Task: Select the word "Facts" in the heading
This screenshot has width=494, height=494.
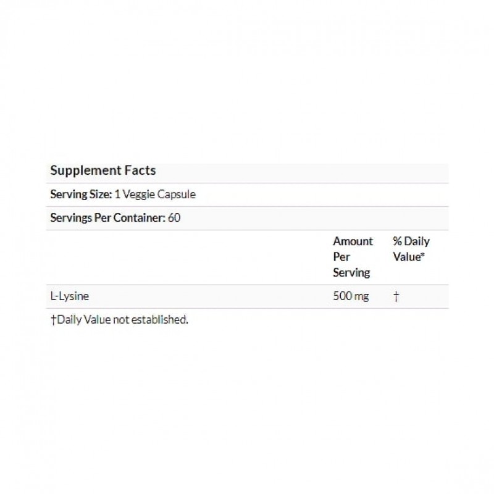Action: click(x=141, y=170)
